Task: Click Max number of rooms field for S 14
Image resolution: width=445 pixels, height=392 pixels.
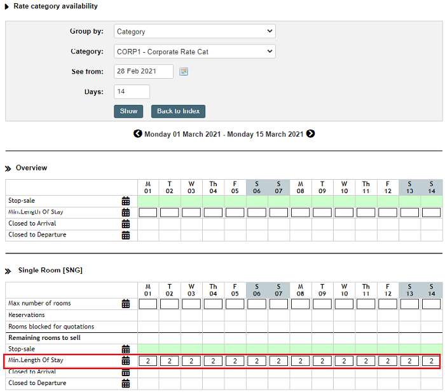Action: (x=432, y=304)
